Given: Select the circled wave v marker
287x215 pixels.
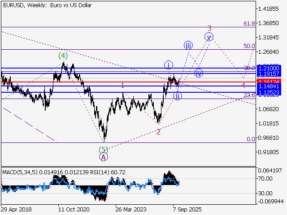Looking at the screenshot, I should click(209, 37).
